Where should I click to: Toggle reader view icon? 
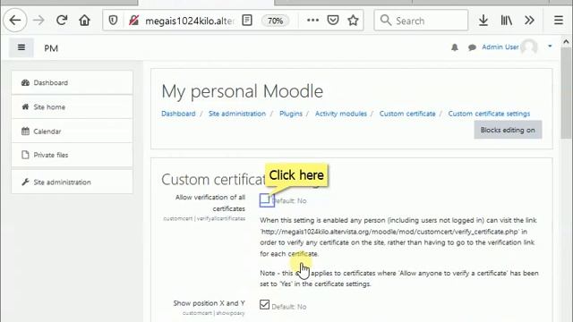pyautogui.click(x=247, y=21)
